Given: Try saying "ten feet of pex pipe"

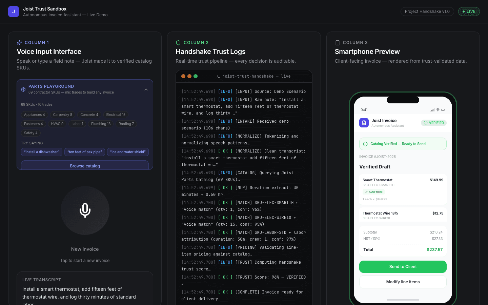Looking at the screenshot, I should 85,152.
